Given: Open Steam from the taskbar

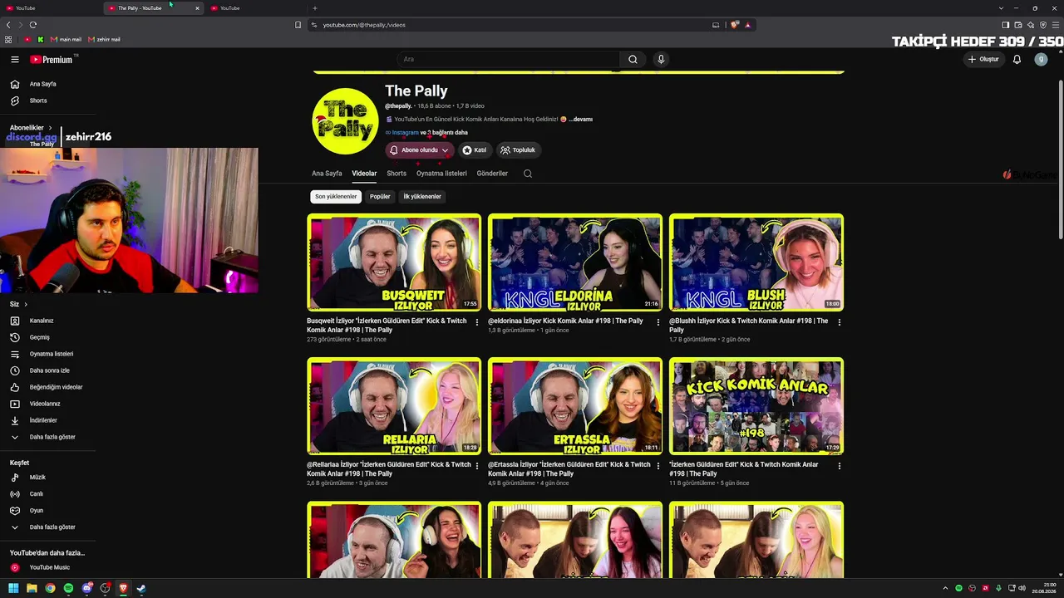Looking at the screenshot, I should click(141, 588).
